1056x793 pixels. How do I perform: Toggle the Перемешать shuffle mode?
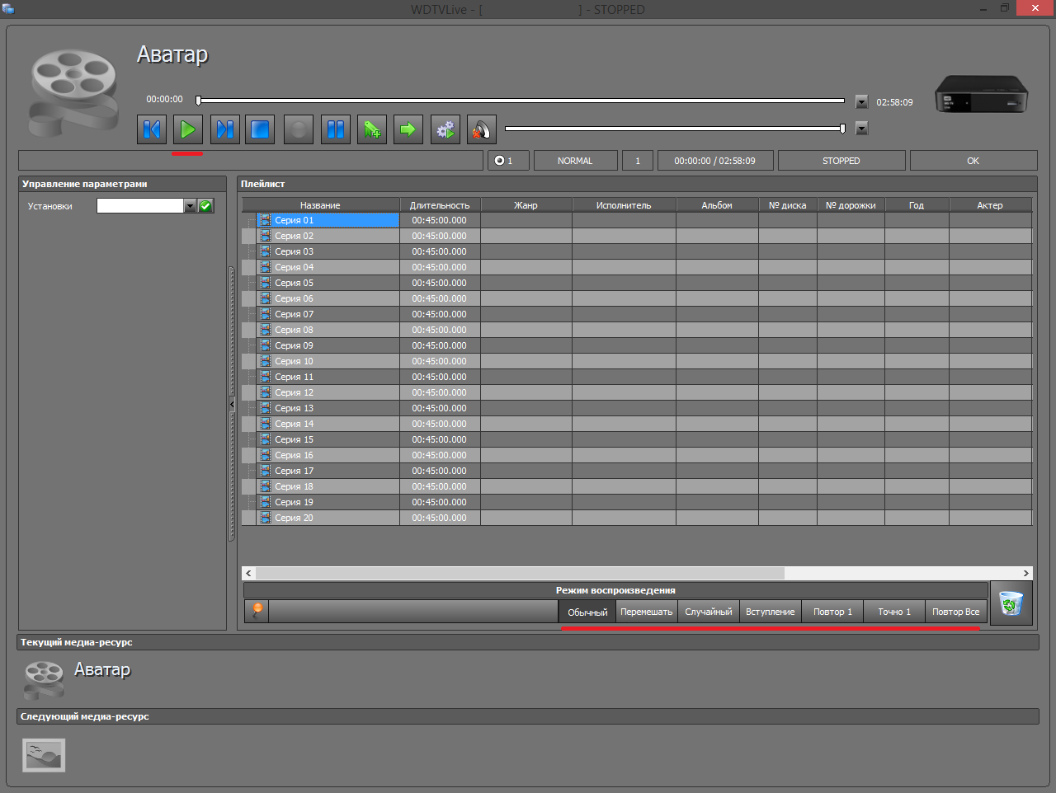647,612
